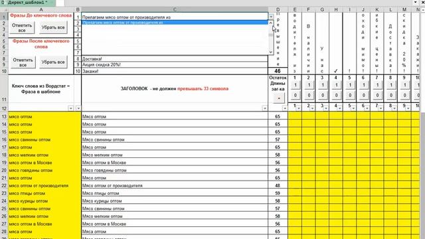Open the filter arrow for phrase column 7
The height and width of the screenshot is (239, 425).
(x=381, y=108)
